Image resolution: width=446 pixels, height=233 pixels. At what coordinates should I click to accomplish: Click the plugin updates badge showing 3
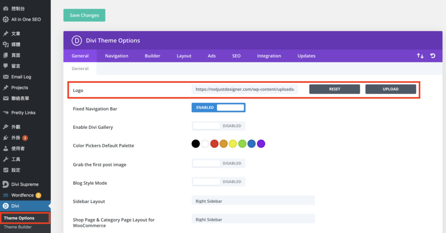pyautogui.click(x=25, y=138)
